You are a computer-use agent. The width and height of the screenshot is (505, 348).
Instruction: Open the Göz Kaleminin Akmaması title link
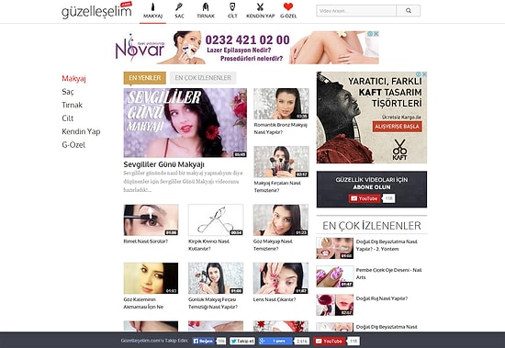coord(143,303)
